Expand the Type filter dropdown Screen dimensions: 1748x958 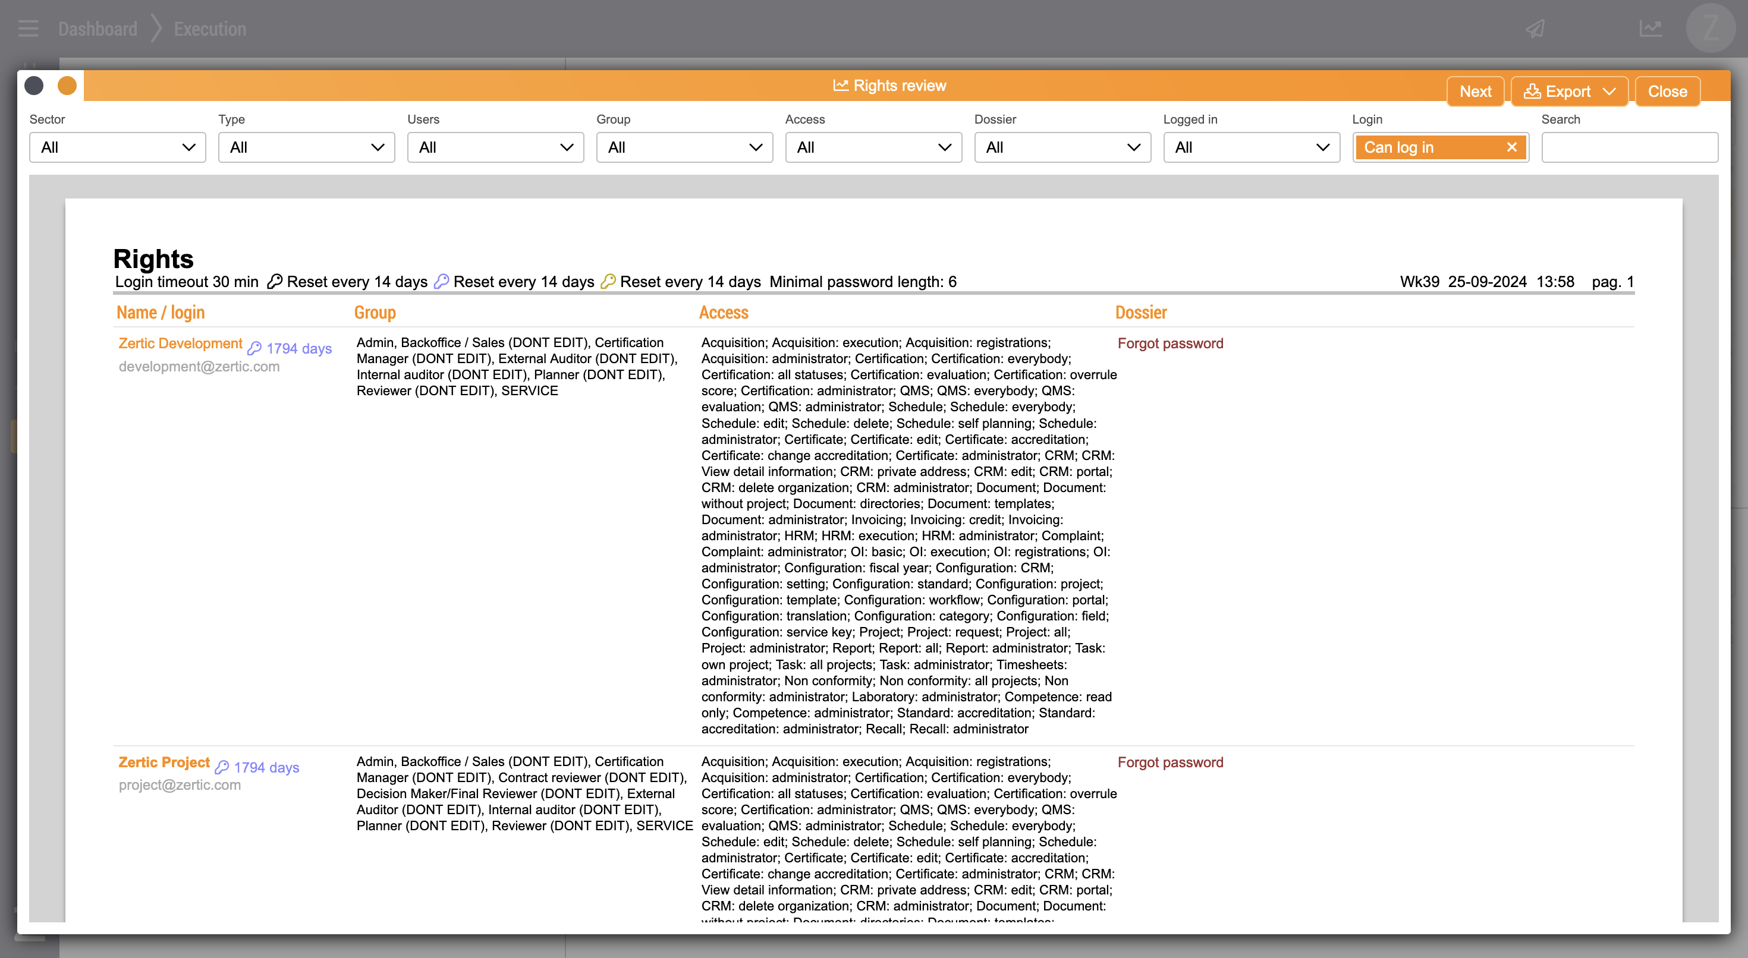(x=306, y=147)
